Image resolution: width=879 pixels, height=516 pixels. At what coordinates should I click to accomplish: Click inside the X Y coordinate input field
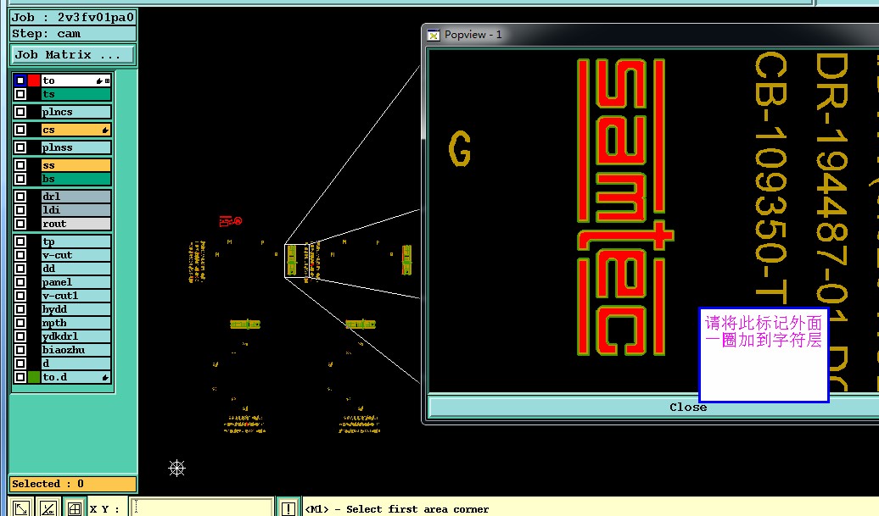point(201,508)
